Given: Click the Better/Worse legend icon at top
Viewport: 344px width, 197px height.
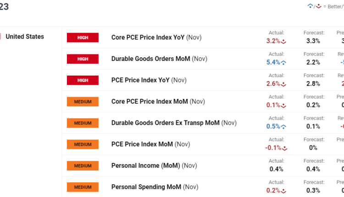Looking at the screenshot, I should 315,6.
